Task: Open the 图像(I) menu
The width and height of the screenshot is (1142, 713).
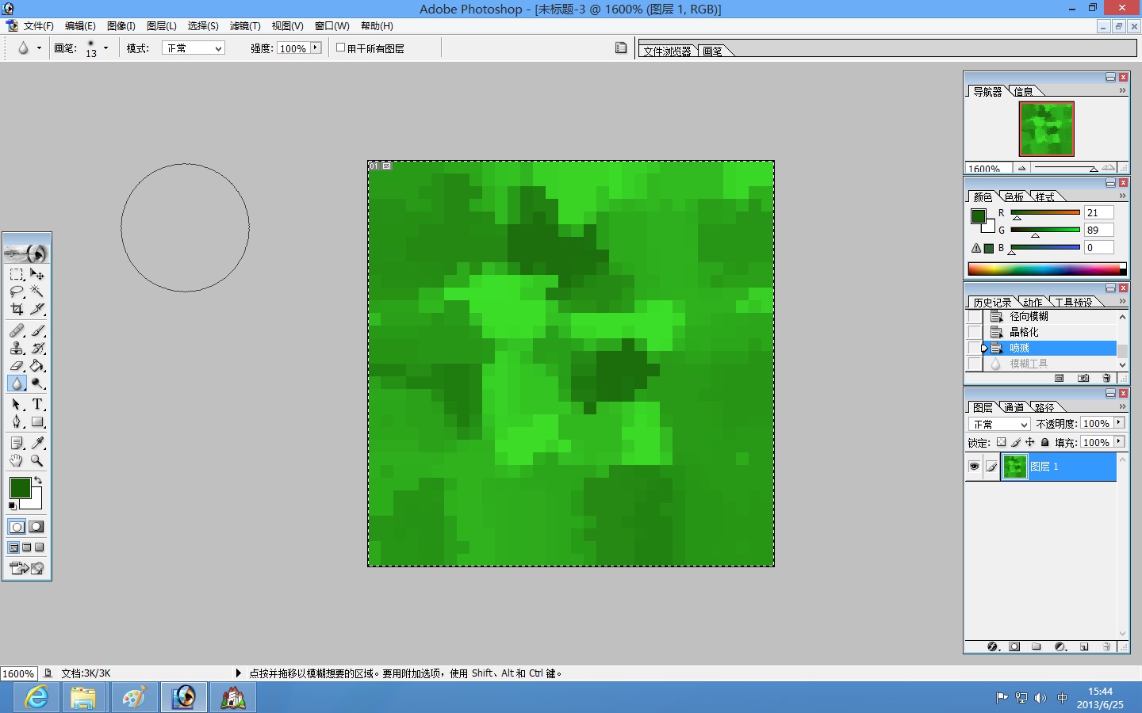Action: [x=121, y=26]
